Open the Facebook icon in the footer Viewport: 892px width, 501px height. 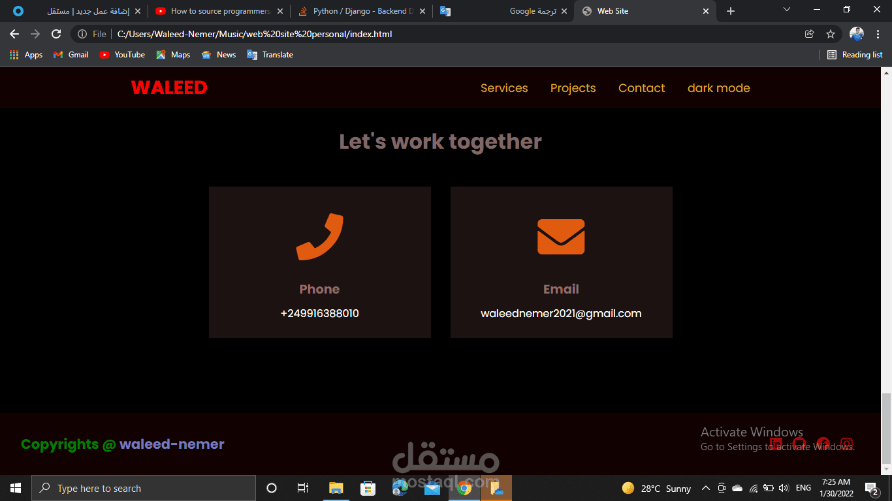pyautogui.click(x=823, y=444)
